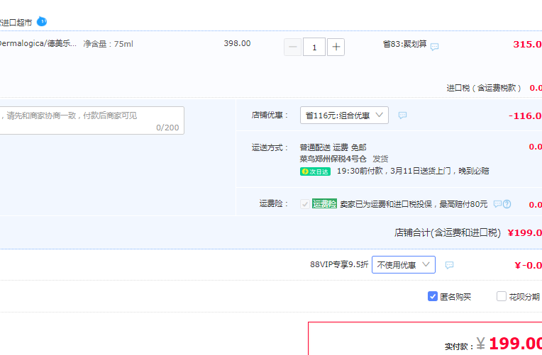
Task: Increase quantity with the plus button
Action: pos(336,47)
